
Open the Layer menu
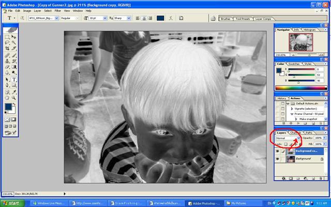[x=37, y=11]
